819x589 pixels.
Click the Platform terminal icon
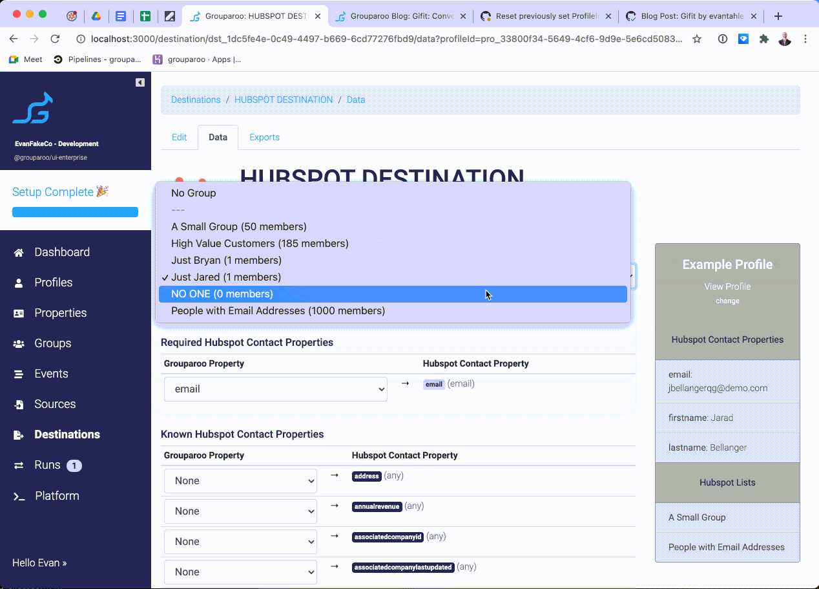[x=19, y=497]
